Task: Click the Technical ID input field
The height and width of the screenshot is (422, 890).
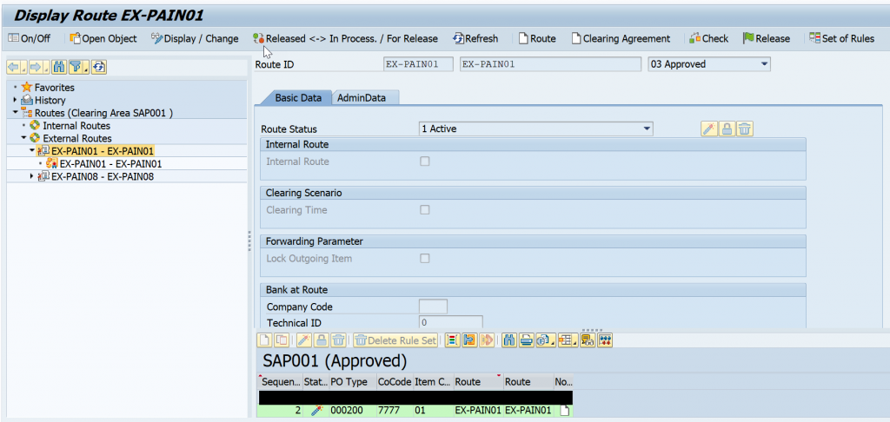Action: pos(451,323)
